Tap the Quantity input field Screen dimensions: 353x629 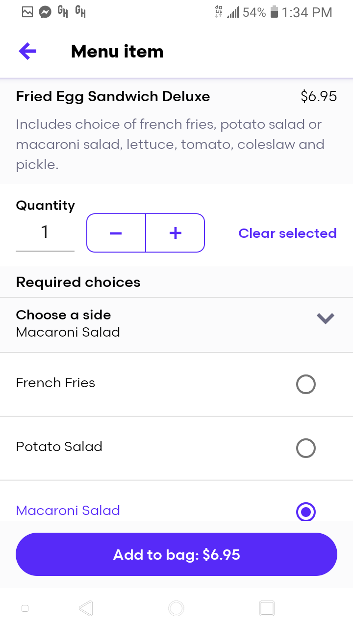pos(45,233)
